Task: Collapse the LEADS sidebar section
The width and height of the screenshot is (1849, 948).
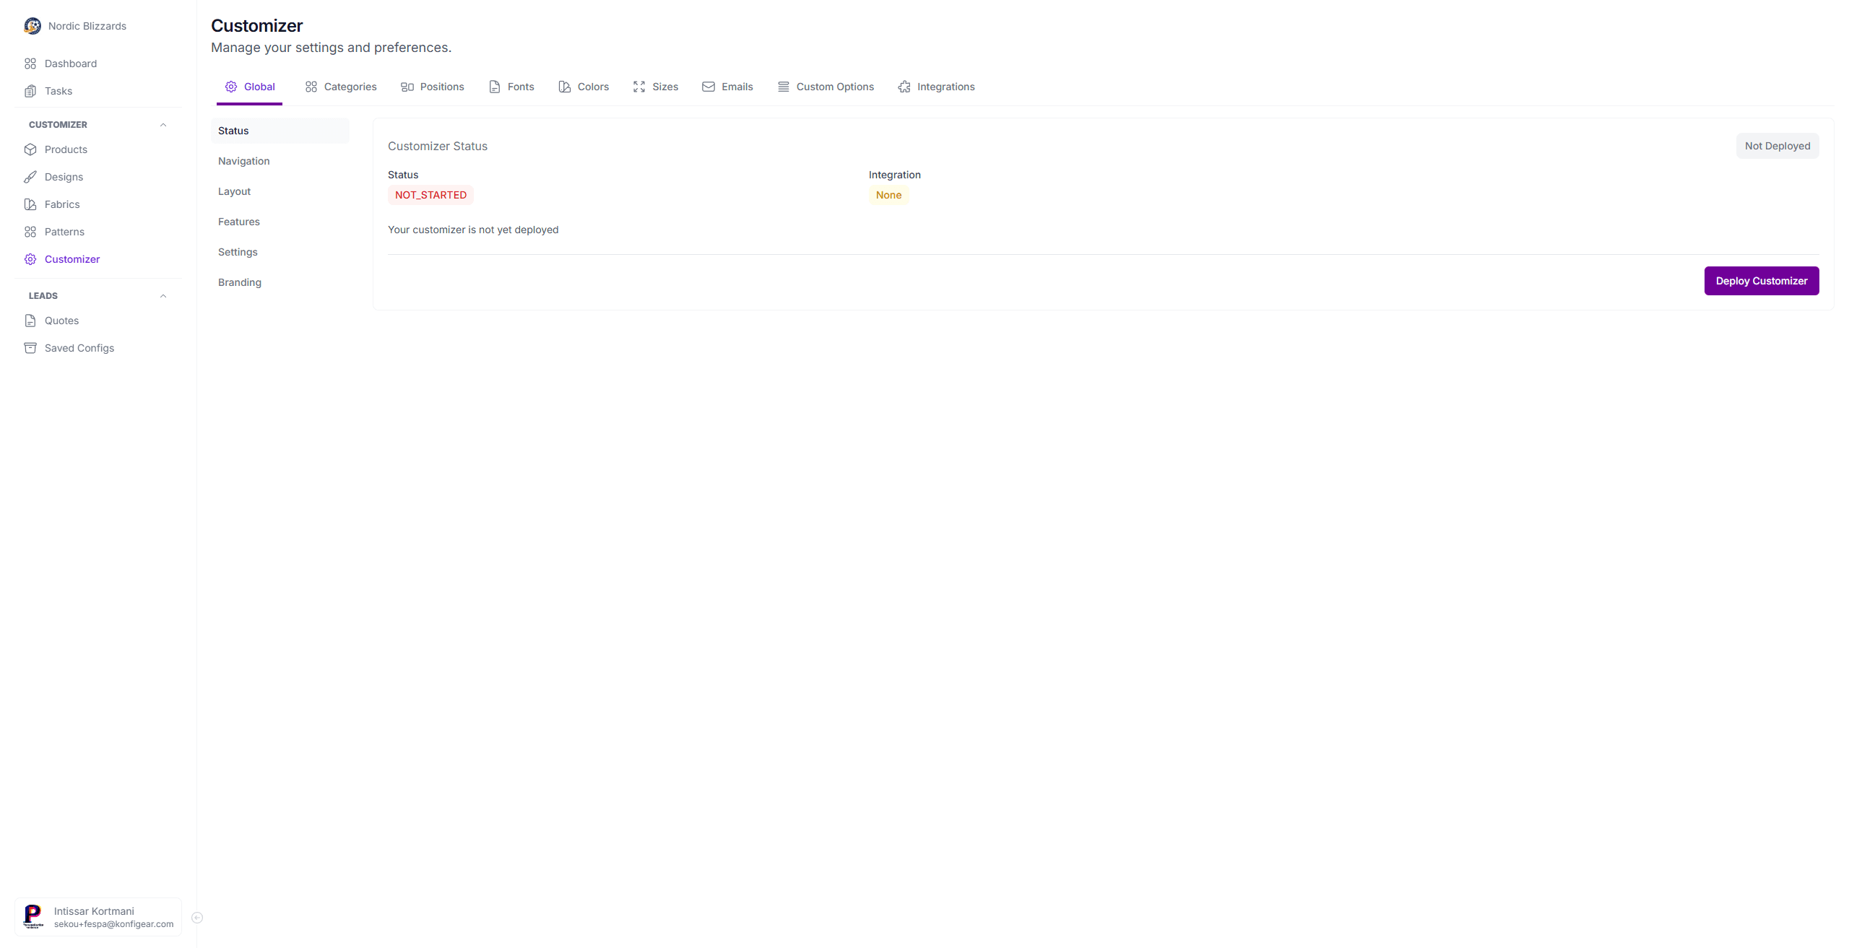Action: (x=163, y=295)
